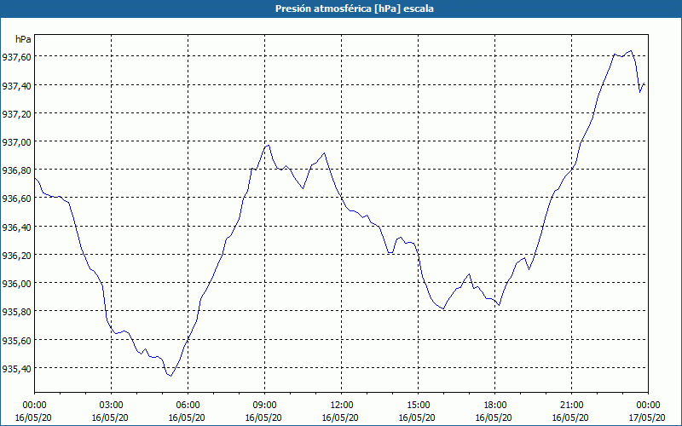Click the 936,80 y-axis label
Viewport: 682px width, 426px height.
(x=16, y=170)
